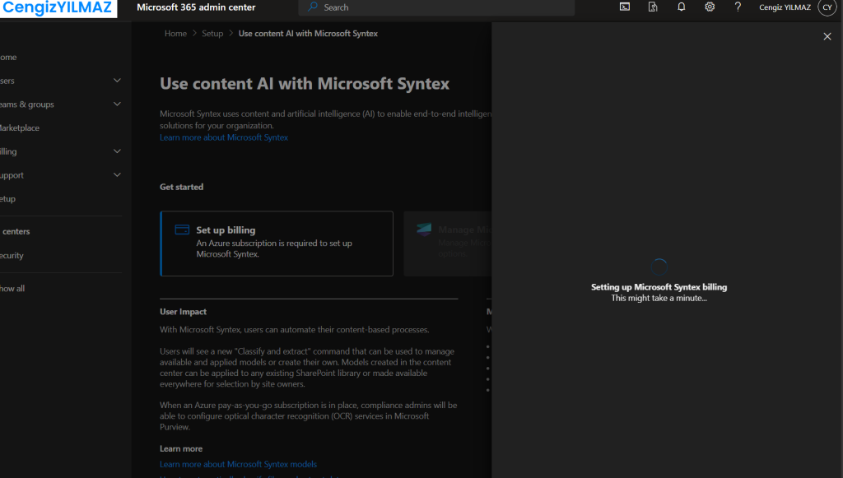Image resolution: width=843 pixels, height=478 pixels.
Task: Close the billing setup panel
Action: [x=827, y=36]
